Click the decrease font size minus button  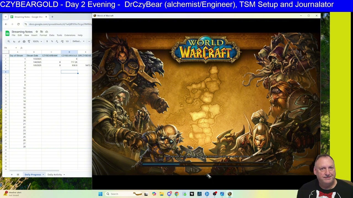coord(89,41)
